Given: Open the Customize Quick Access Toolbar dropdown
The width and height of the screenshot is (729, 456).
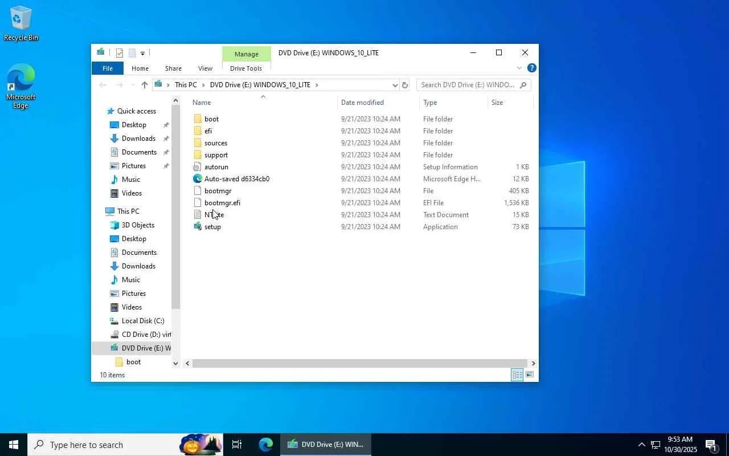Looking at the screenshot, I should [142, 53].
